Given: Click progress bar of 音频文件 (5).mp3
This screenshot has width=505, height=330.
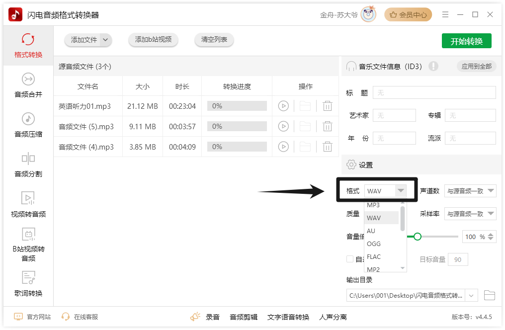Looking at the screenshot, I should (x=237, y=126).
